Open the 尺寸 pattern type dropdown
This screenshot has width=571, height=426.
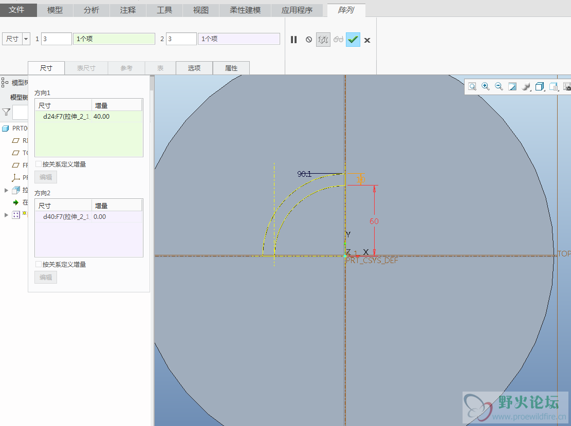coord(26,39)
